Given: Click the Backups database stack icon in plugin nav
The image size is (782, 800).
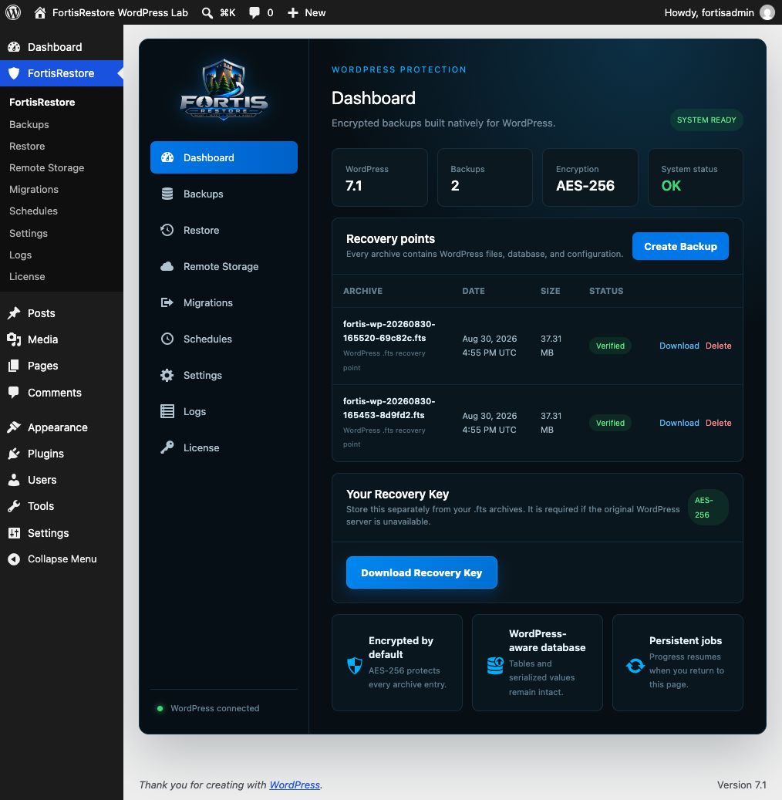Looking at the screenshot, I should click(x=167, y=194).
